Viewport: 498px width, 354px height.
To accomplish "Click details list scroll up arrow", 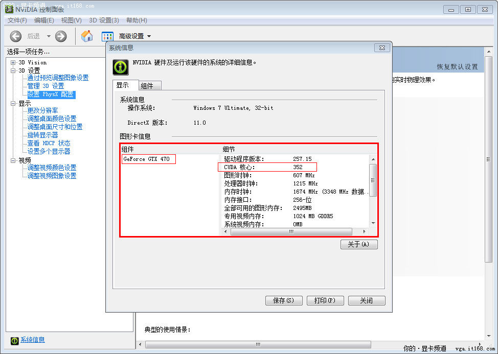I will tap(373, 159).
